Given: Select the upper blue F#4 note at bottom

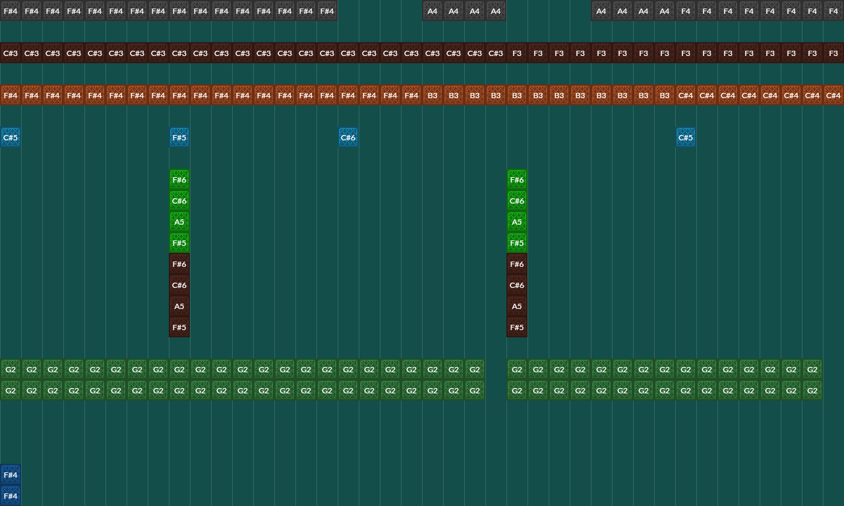Looking at the screenshot, I should tap(11, 475).
